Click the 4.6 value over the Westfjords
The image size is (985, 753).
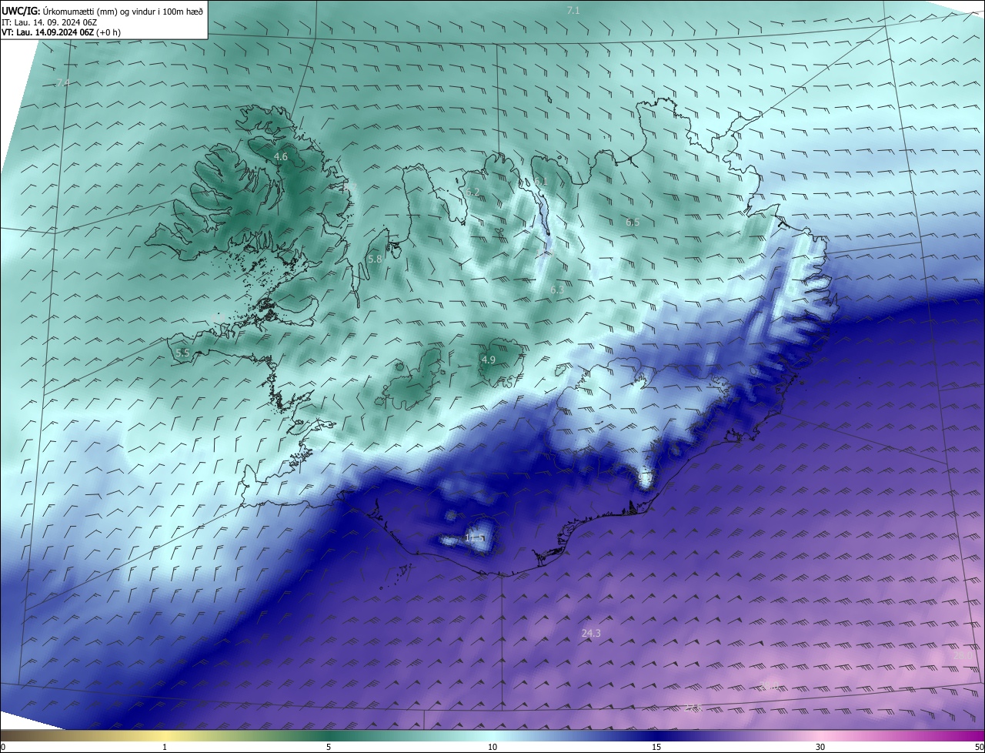tap(281, 156)
